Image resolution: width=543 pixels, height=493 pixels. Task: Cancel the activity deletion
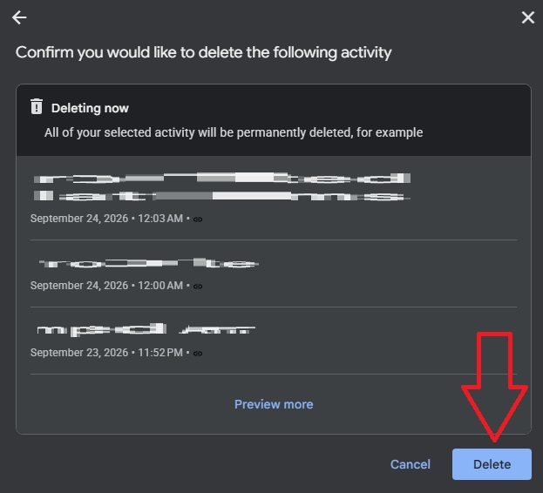(x=411, y=464)
